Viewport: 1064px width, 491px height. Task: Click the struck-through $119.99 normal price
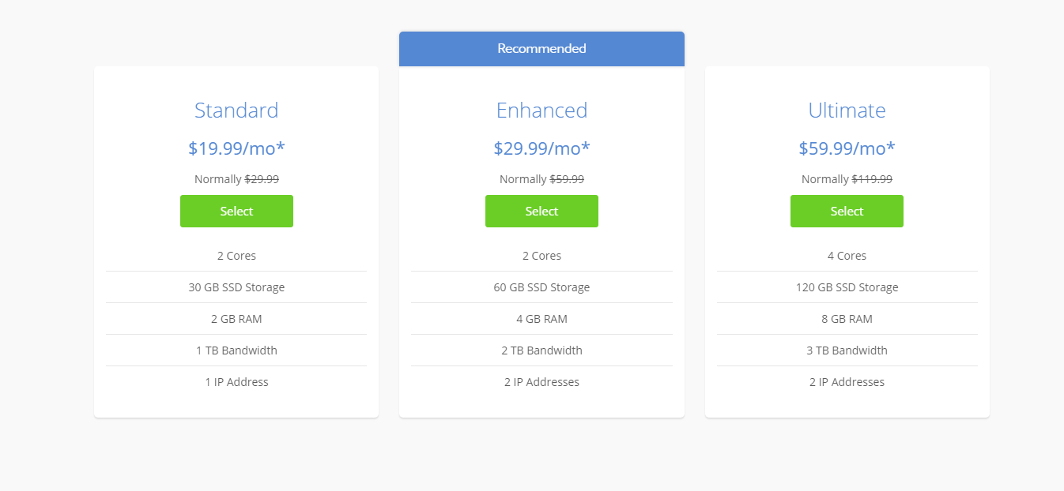tap(871, 179)
